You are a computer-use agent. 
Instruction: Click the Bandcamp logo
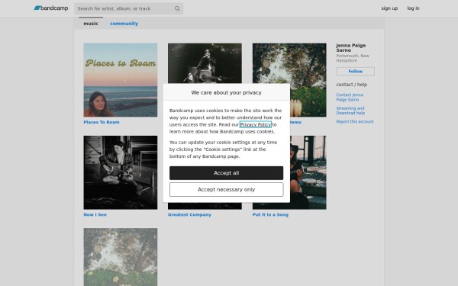pos(51,8)
